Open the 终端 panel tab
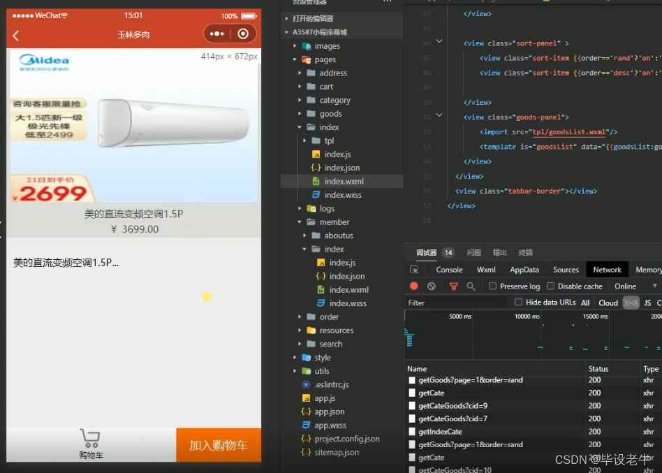 click(x=525, y=252)
